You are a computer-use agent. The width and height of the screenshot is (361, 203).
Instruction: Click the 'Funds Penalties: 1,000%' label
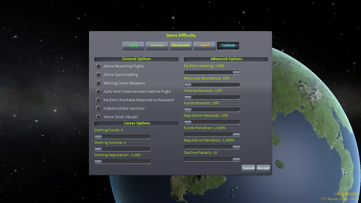(205, 128)
